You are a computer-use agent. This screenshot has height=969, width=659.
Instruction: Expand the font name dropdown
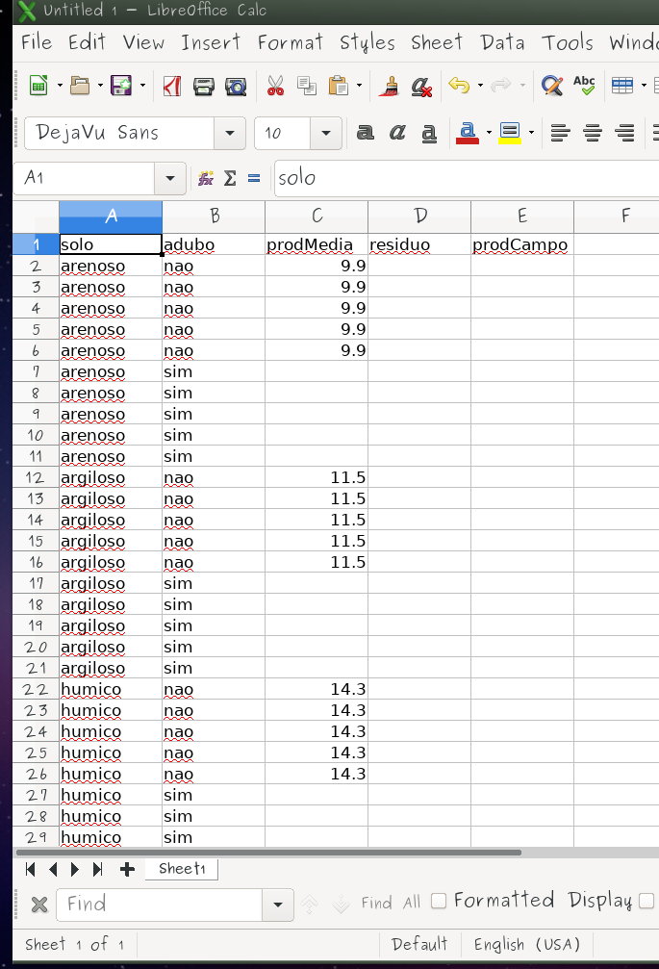230,134
